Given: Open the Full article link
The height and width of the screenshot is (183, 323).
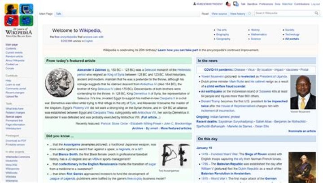Looking at the screenshot, I should 150,117.
